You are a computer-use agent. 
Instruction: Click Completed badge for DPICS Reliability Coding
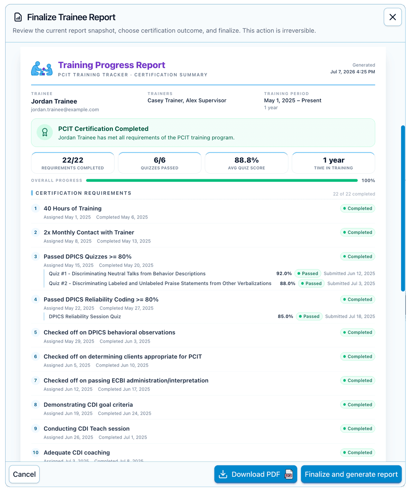[358, 299]
